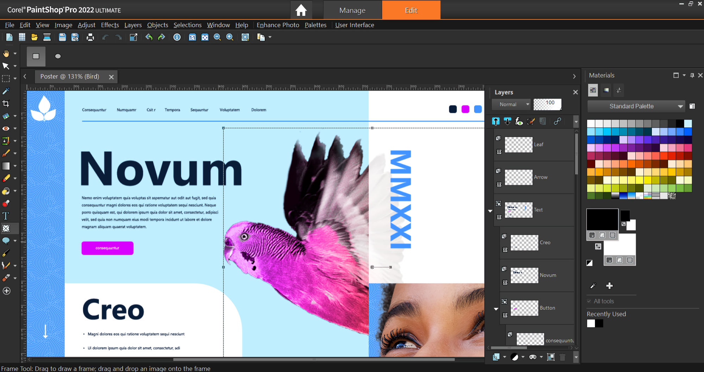Enable the All tools checkbox
The image size is (704, 372).
tap(589, 301)
